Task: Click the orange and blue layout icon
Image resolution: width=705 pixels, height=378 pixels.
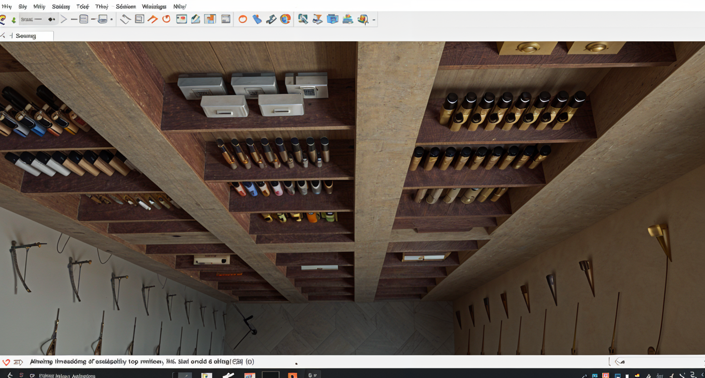Action: point(210,19)
